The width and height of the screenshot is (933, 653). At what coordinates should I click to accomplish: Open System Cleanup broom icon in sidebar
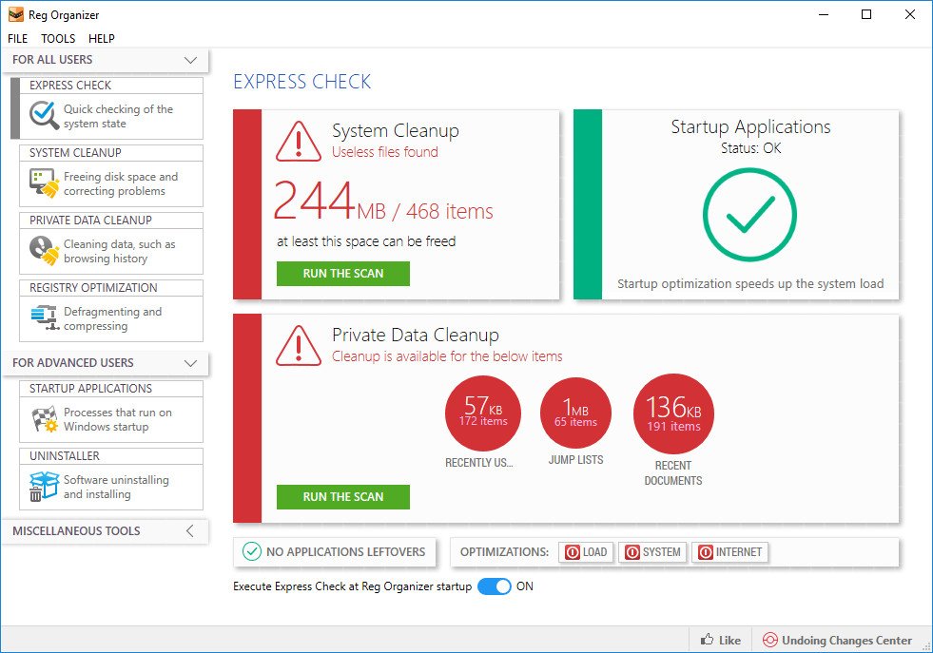click(44, 183)
